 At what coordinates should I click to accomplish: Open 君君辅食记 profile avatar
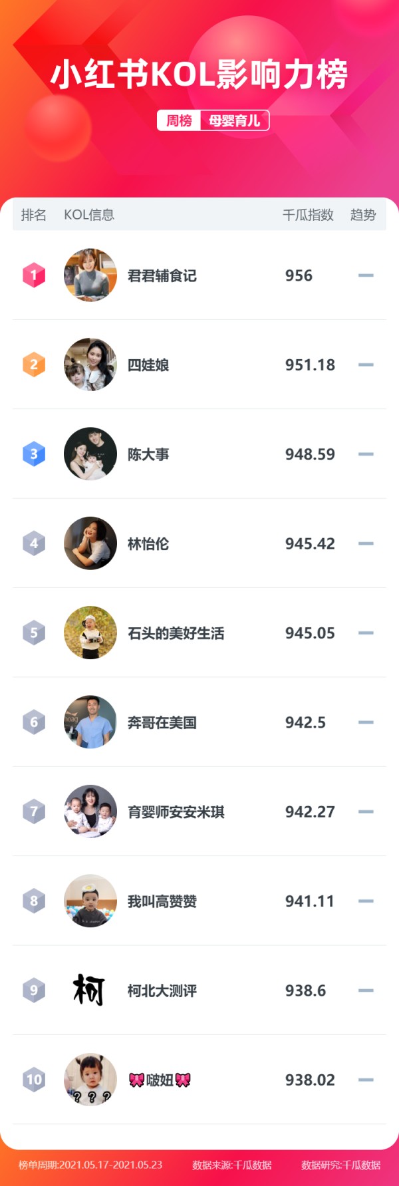tap(90, 275)
